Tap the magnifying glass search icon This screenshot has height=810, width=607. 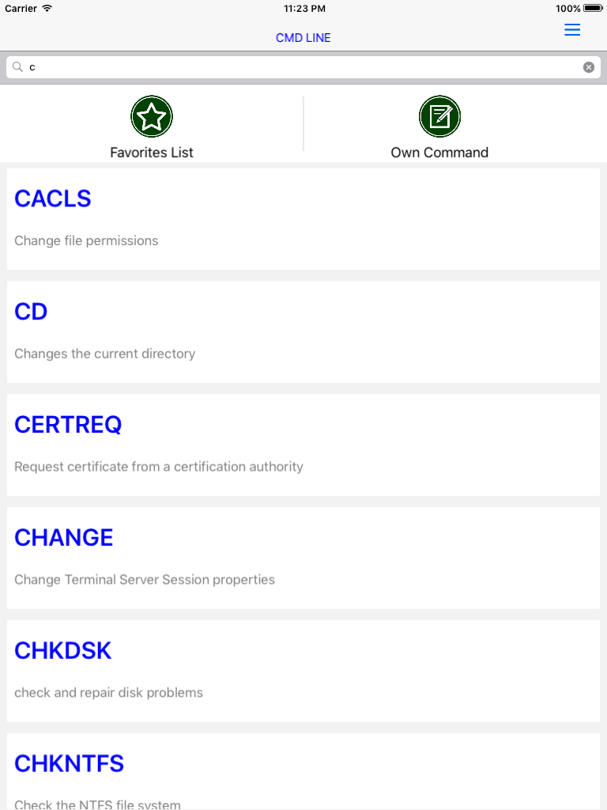point(17,66)
